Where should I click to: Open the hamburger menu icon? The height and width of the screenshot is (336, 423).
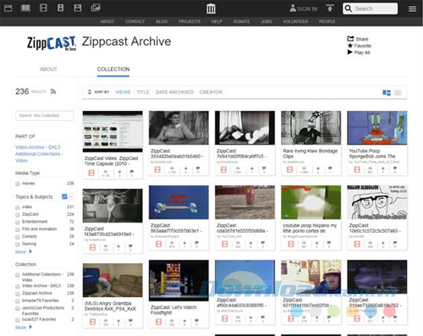coord(412,8)
